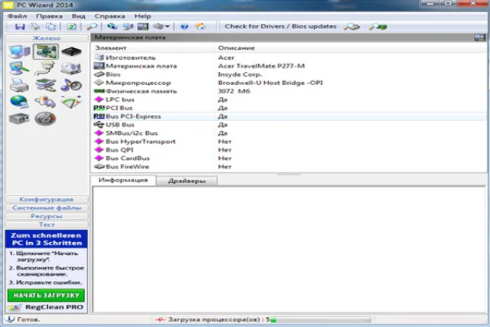Select the Материнская плата row in list
Viewport: 490px width, 327px height.
coord(289,66)
